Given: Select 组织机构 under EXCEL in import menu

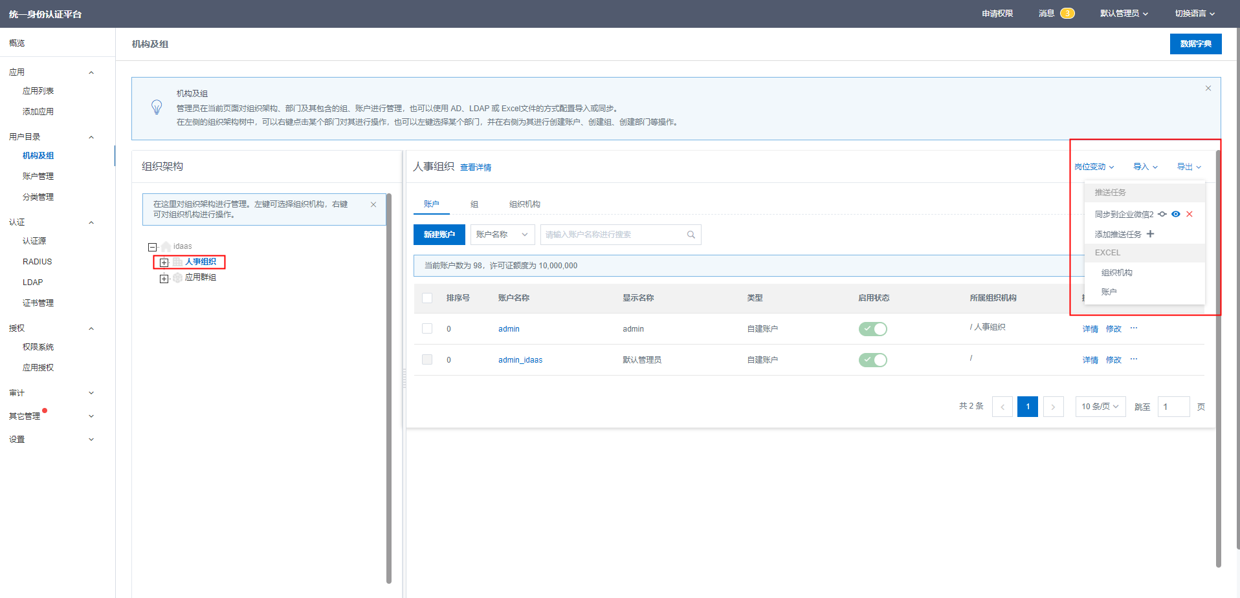Looking at the screenshot, I should pos(1116,273).
